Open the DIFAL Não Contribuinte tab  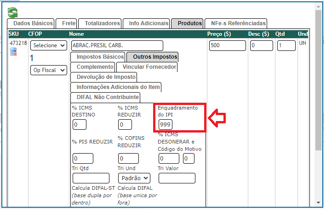tap(105, 97)
